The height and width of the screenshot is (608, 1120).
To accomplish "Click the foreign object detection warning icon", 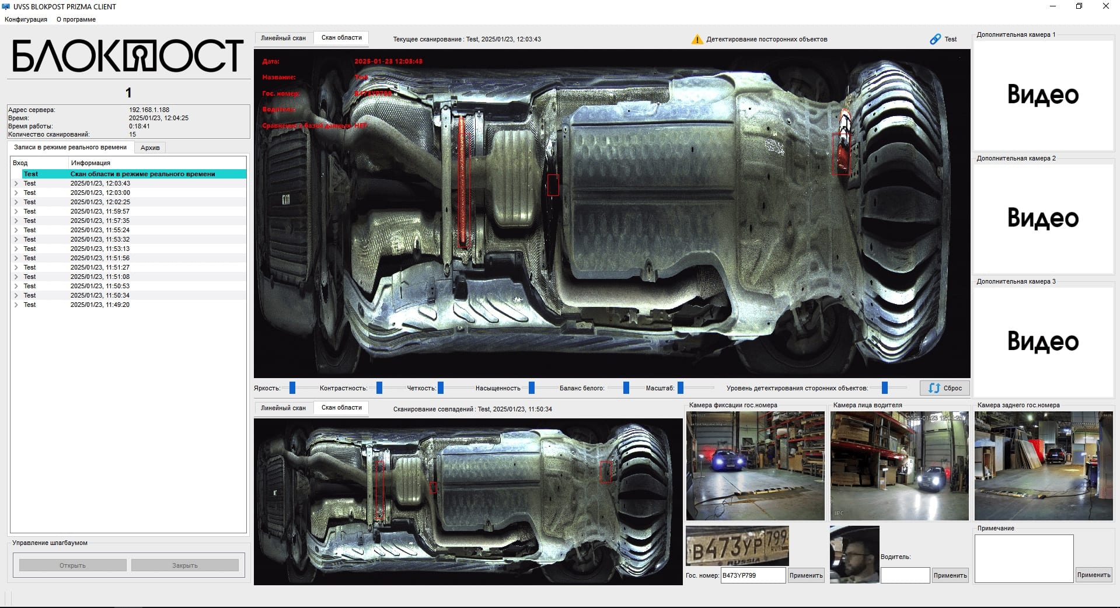I will pyautogui.click(x=697, y=39).
